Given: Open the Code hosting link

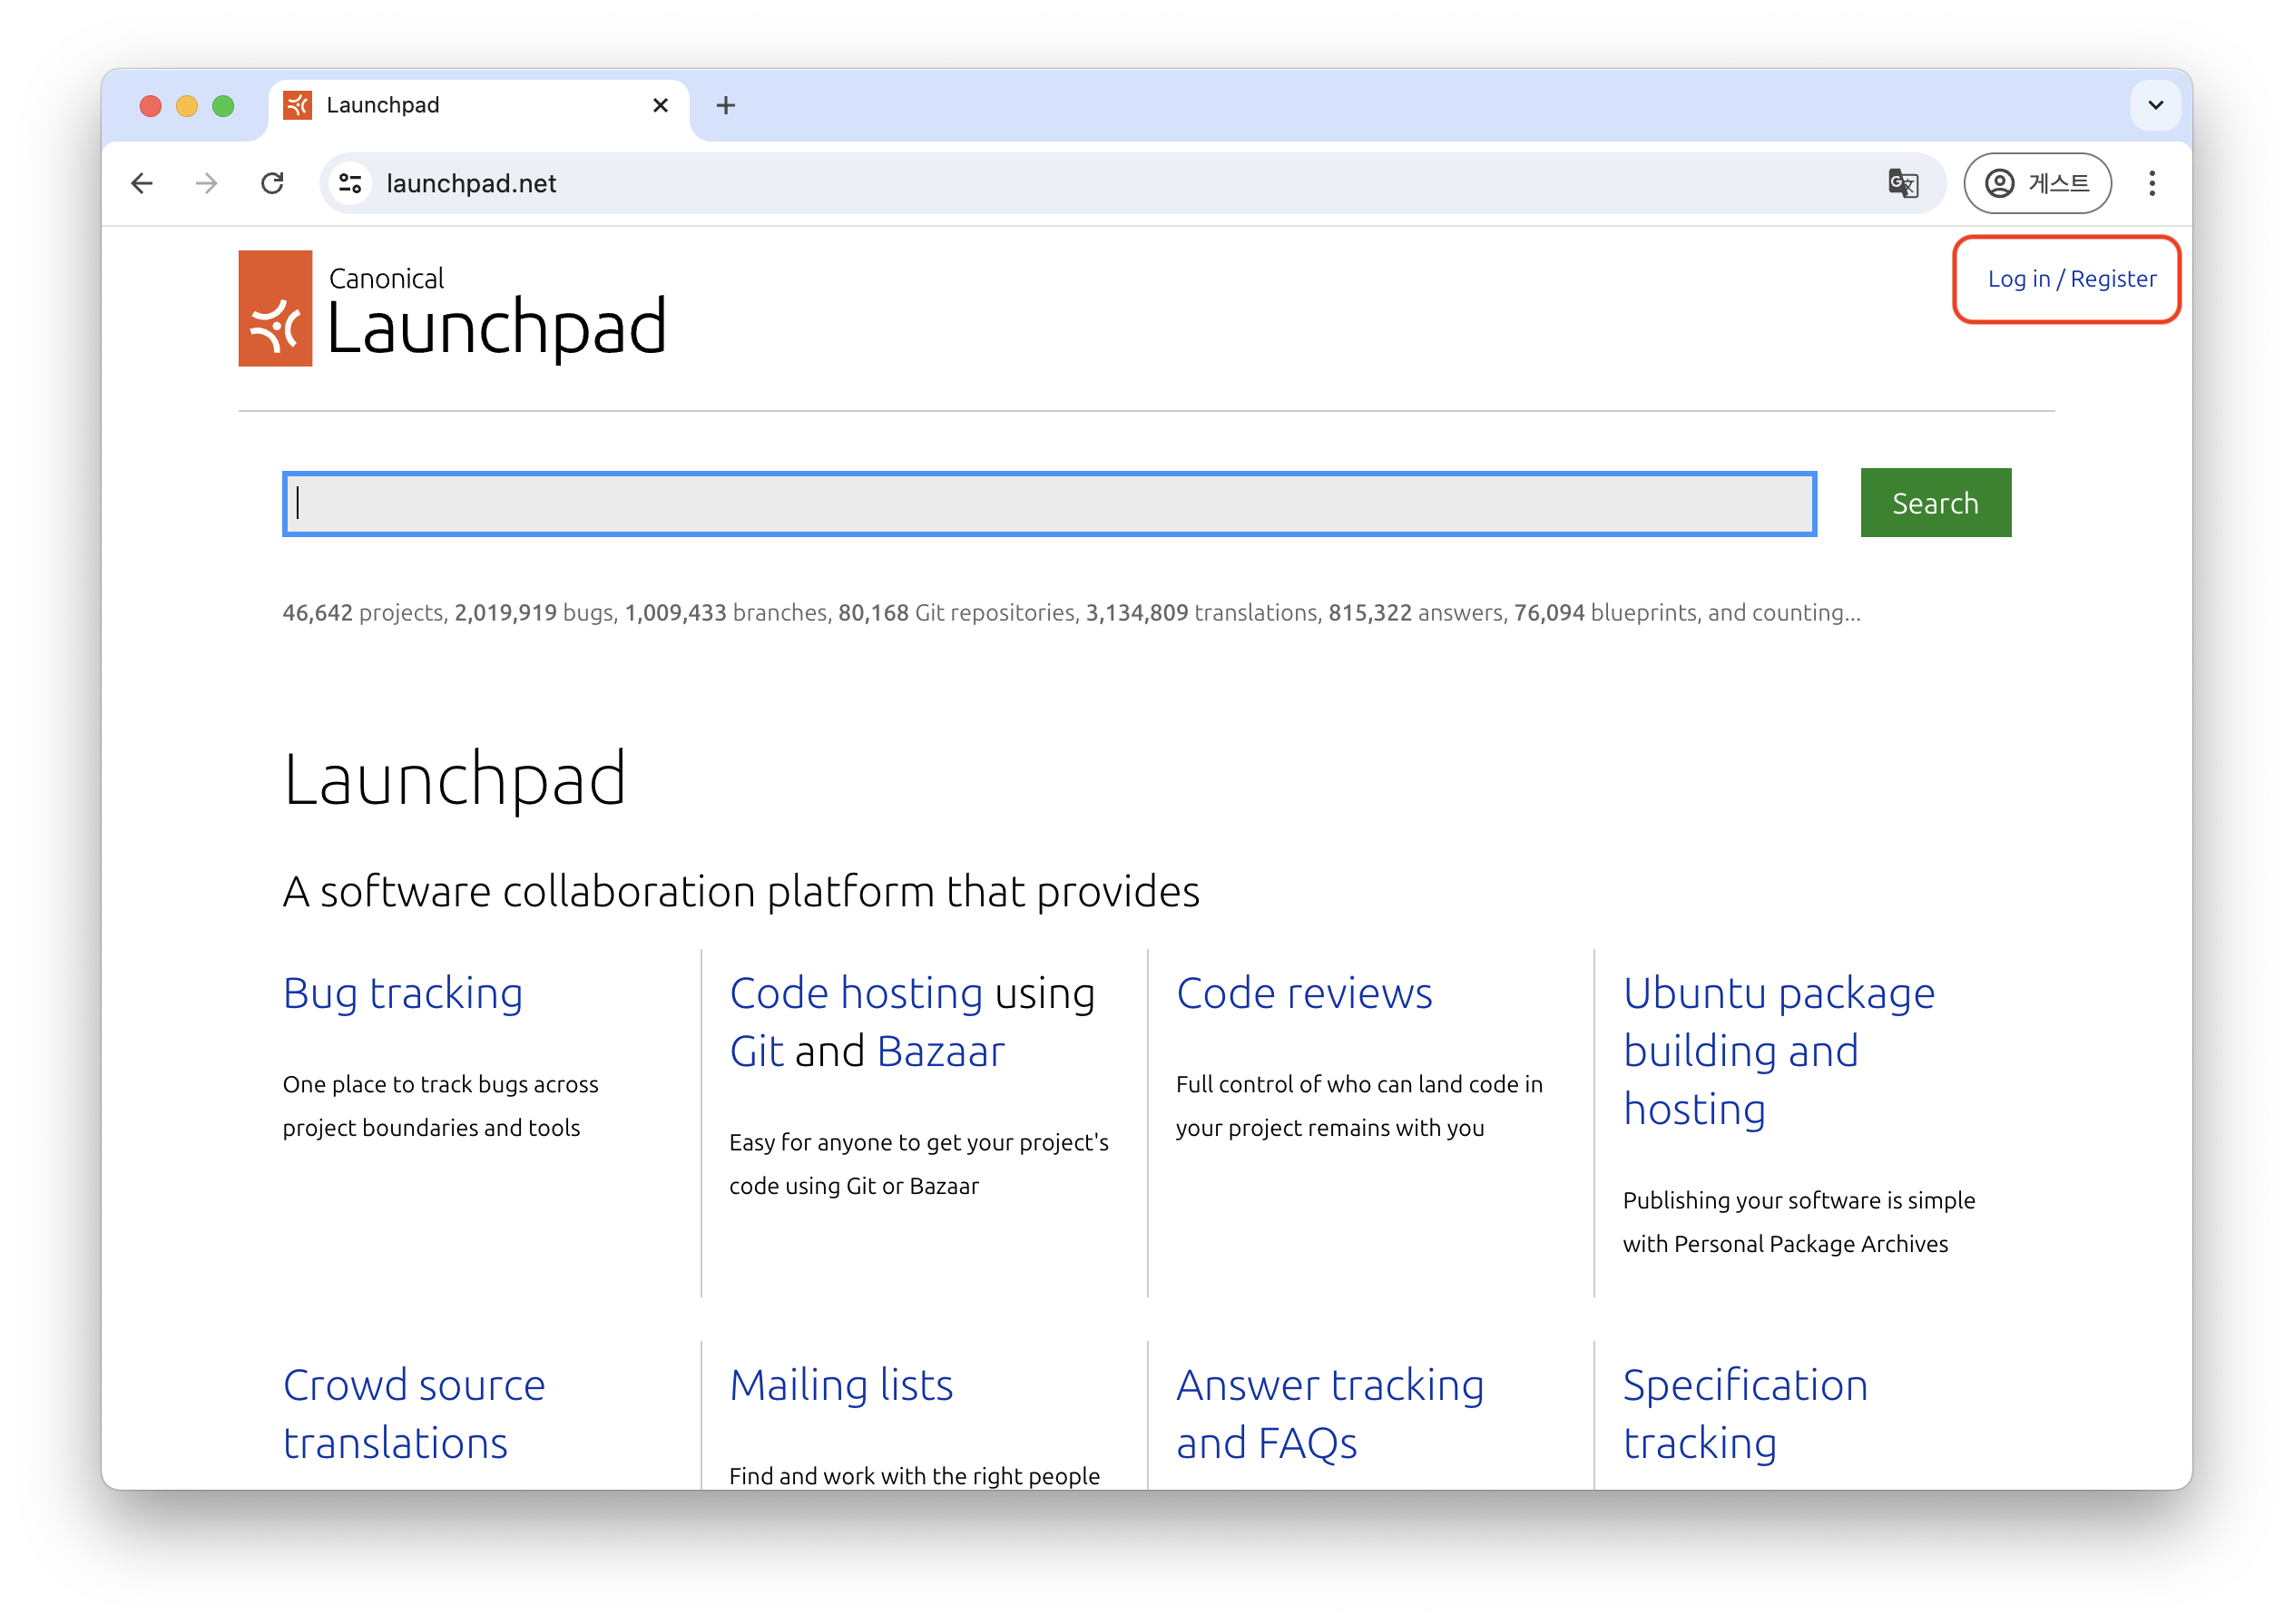Looking at the screenshot, I should pyautogui.click(x=855, y=993).
